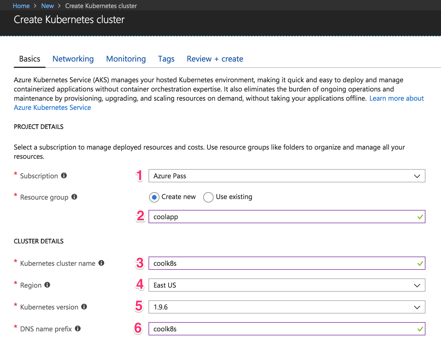Expand the Region dropdown set to East US
The height and width of the screenshot is (344, 441).
(x=287, y=285)
